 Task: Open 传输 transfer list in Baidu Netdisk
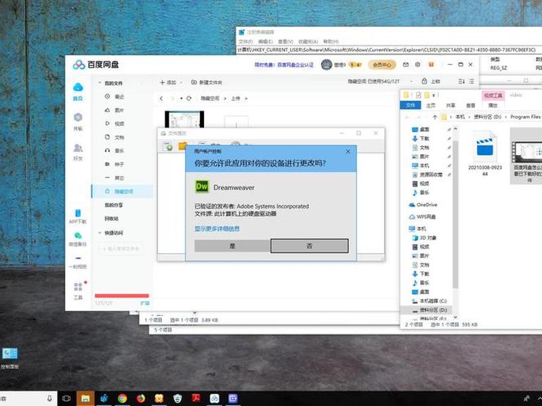point(78,122)
